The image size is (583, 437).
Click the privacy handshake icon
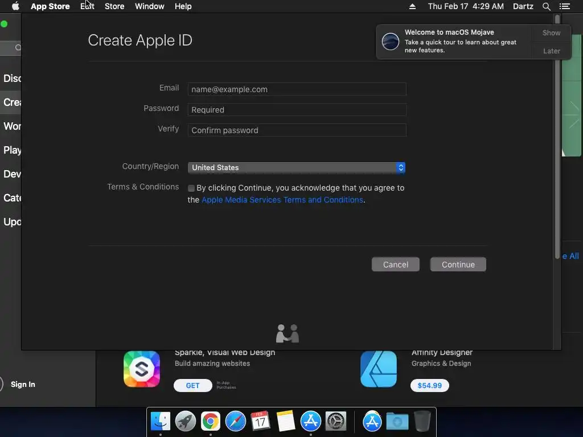point(288,333)
